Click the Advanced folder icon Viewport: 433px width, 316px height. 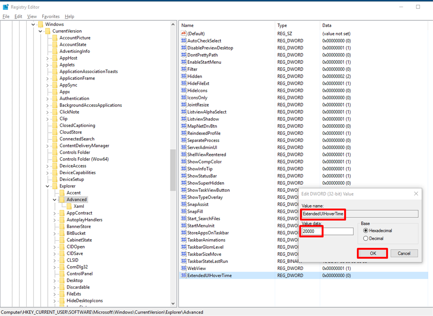pos(62,199)
